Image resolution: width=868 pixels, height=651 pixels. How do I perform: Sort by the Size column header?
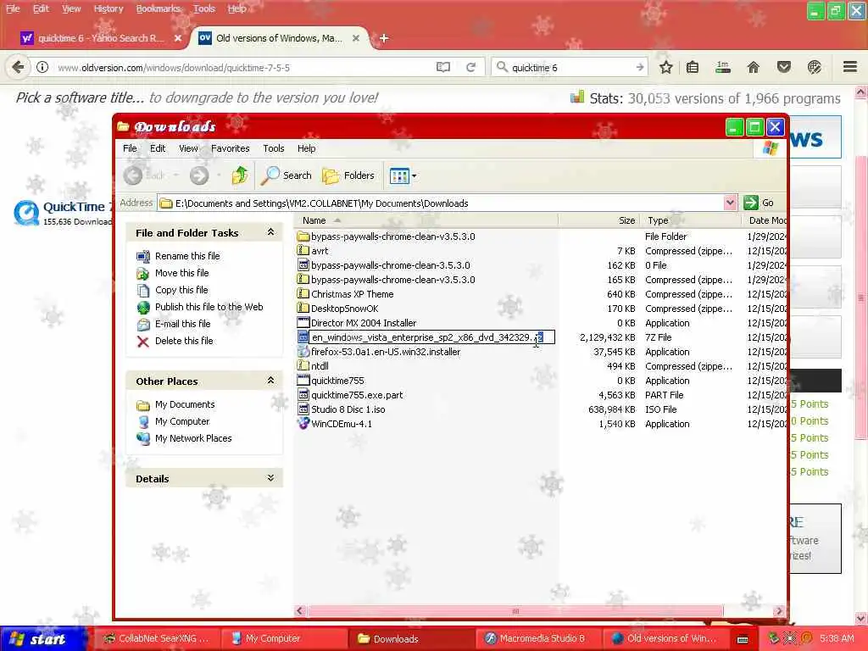pyautogui.click(x=598, y=220)
